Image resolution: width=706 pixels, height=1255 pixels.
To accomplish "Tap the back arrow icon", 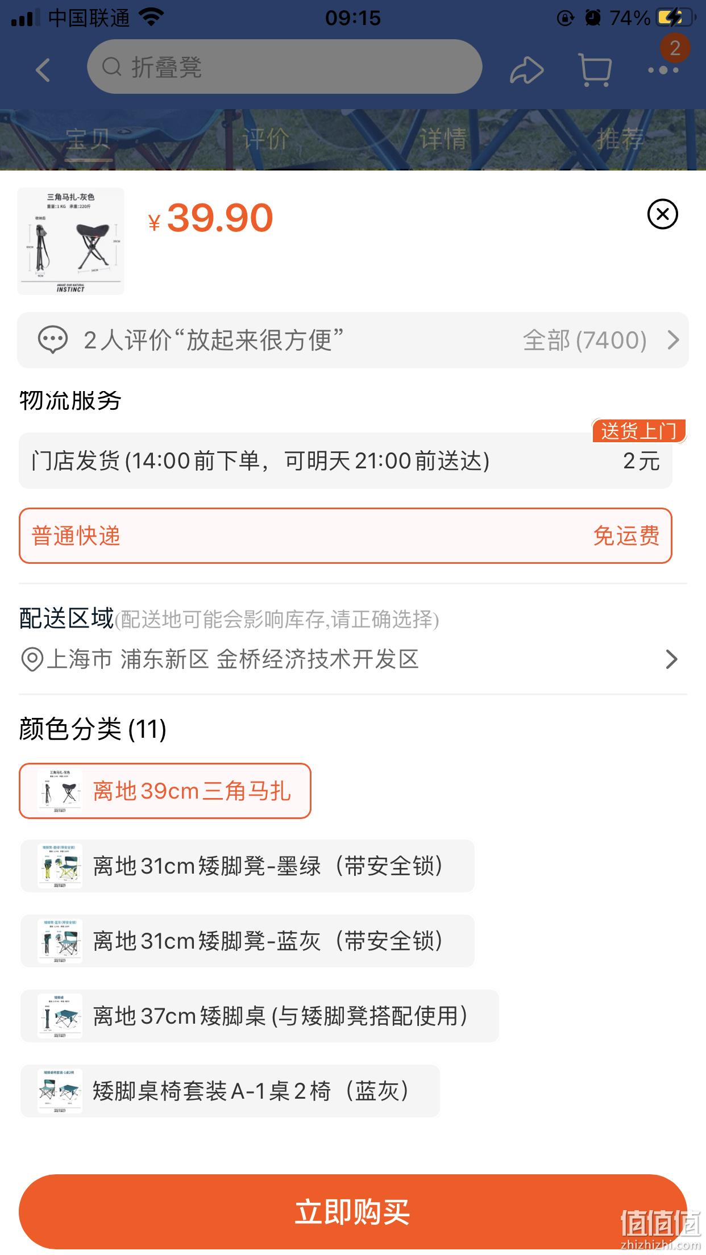I will [43, 70].
